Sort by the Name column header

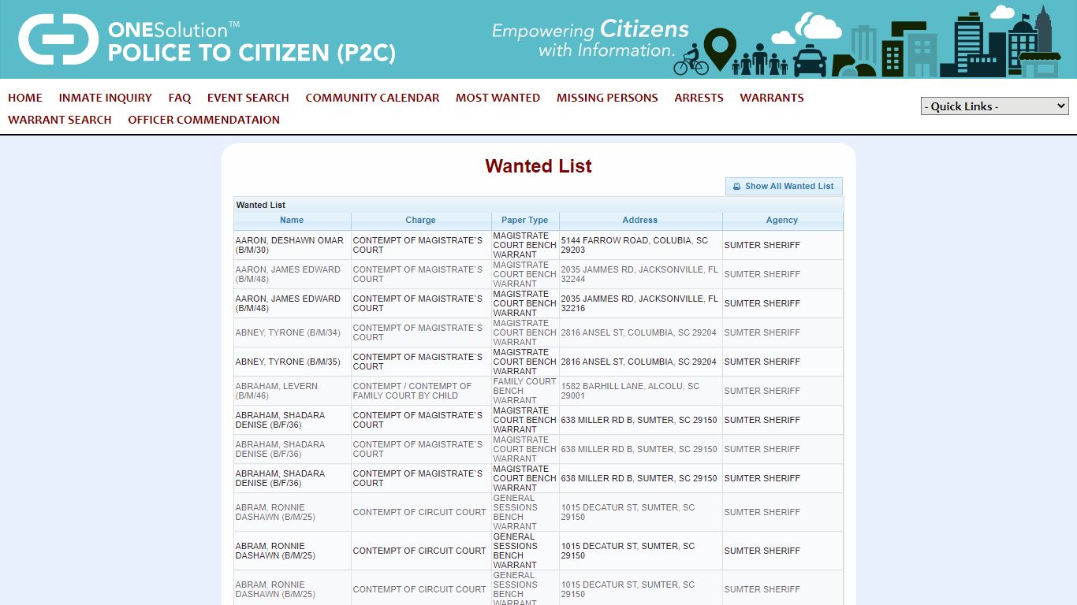pyautogui.click(x=292, y=220)
